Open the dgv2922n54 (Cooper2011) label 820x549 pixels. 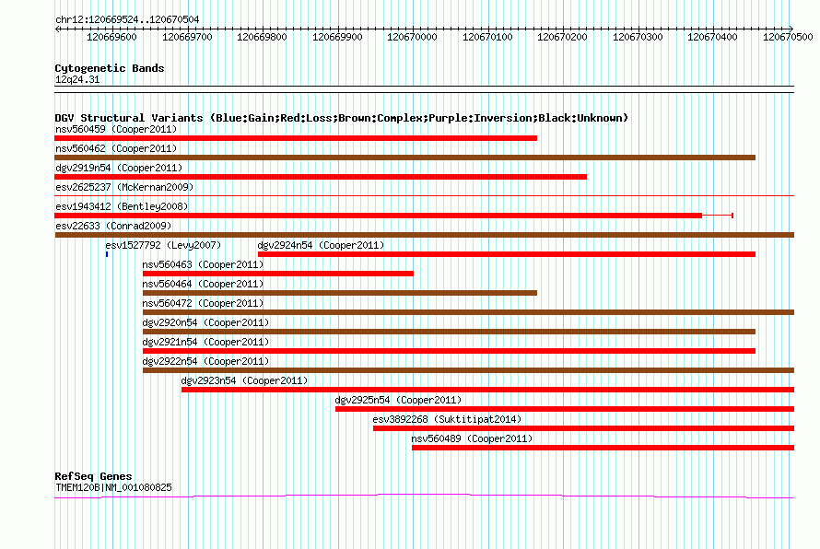point(205,361)
